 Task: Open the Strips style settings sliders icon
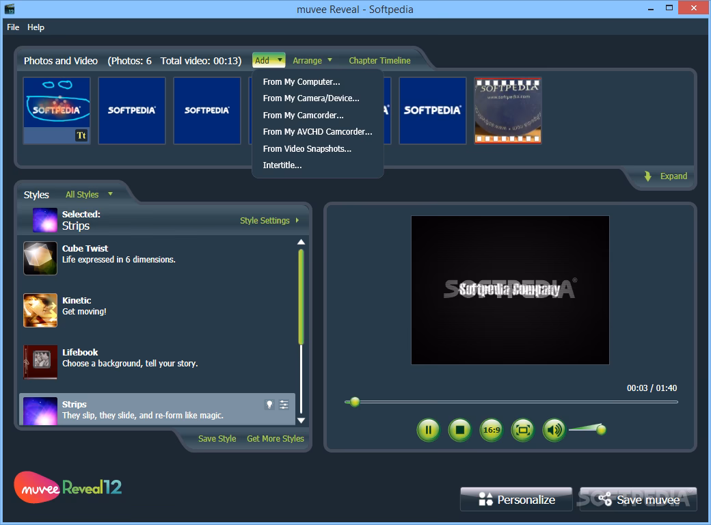click(x=284, y=405)
